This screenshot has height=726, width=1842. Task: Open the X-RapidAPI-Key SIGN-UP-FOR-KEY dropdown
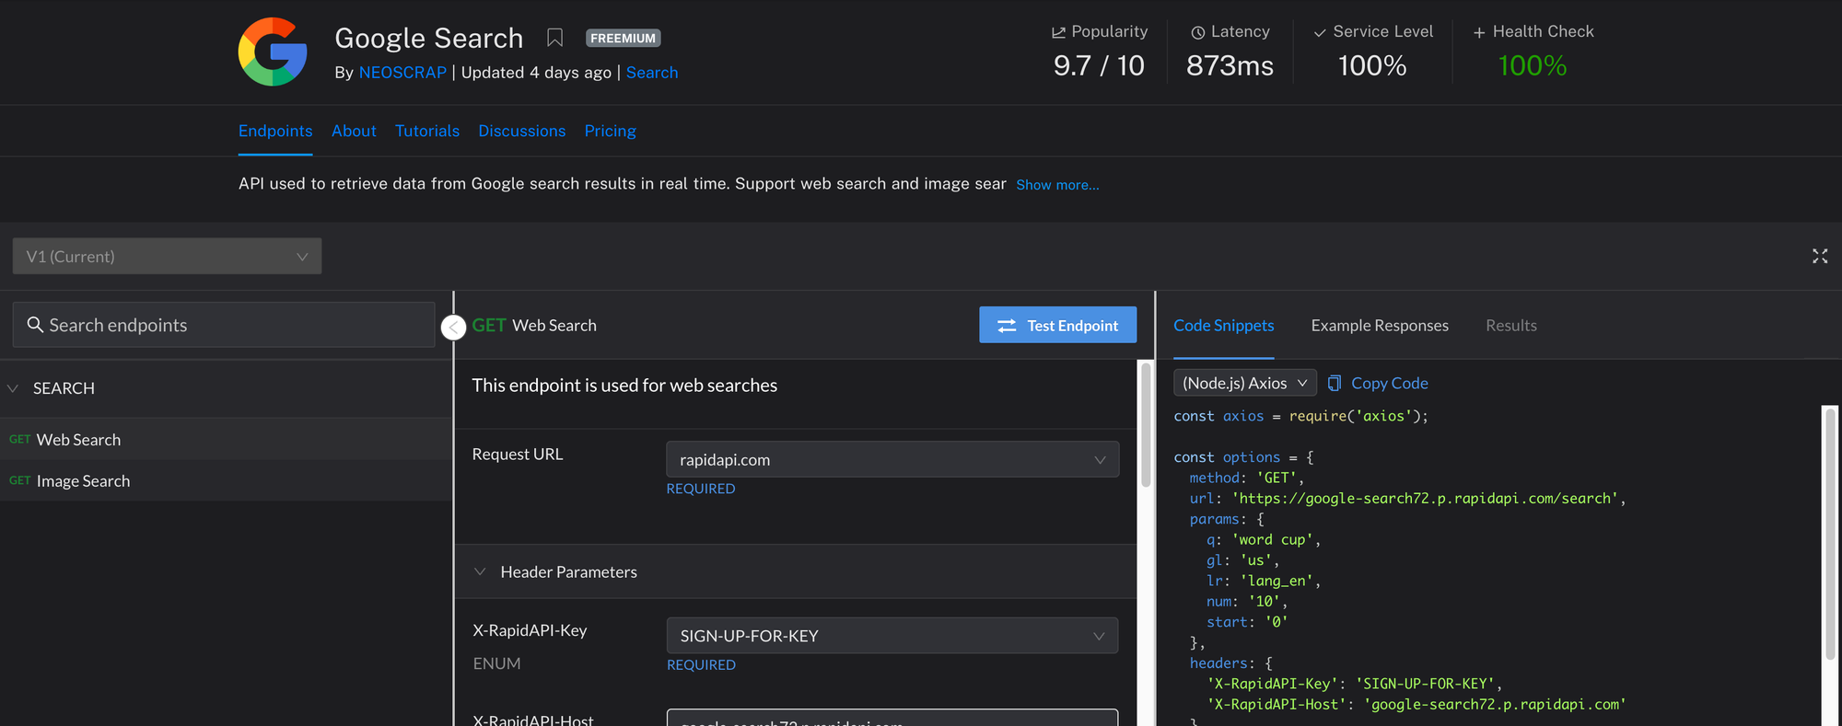tap(892, 636)
